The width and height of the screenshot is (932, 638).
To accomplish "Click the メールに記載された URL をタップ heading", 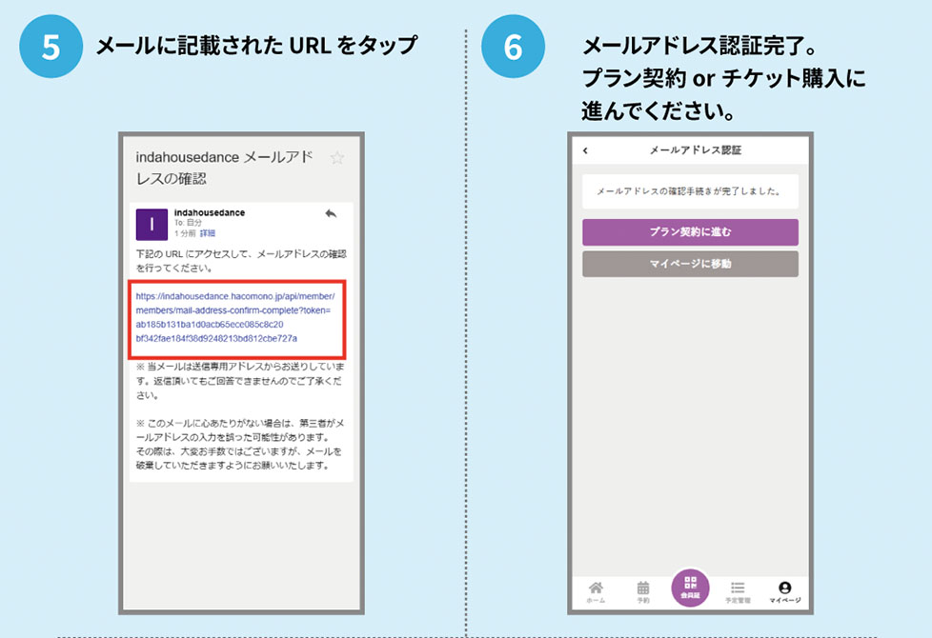I will coord(256,46).
